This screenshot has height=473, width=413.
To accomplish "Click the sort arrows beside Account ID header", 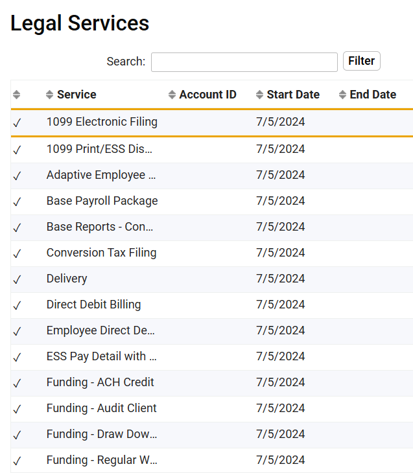I will pyautogui.click(x=172, y=95).
